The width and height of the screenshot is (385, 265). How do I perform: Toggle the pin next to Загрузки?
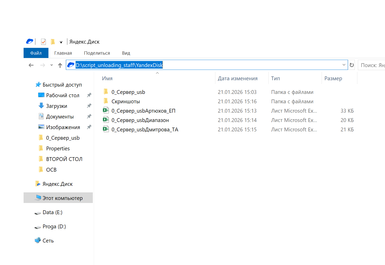click(x=89, y=106)
